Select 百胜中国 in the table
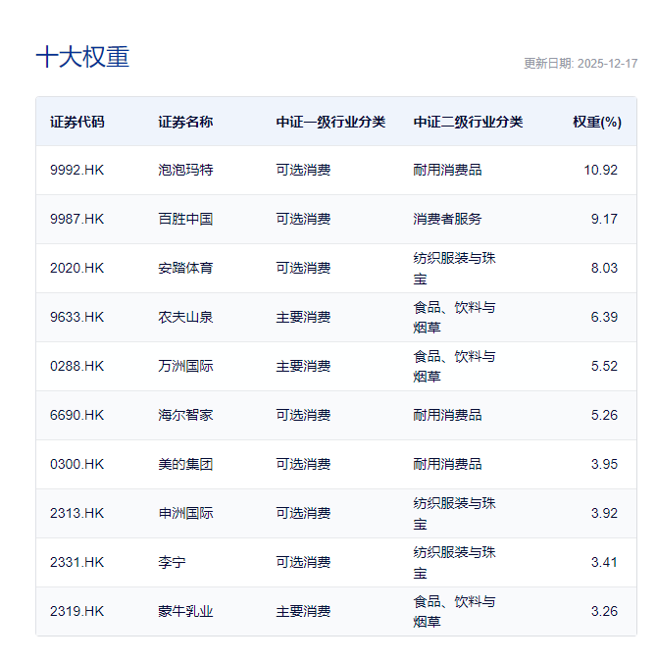Image resolution: width=656 pixels, height=662 pixels. click(185, 219)
